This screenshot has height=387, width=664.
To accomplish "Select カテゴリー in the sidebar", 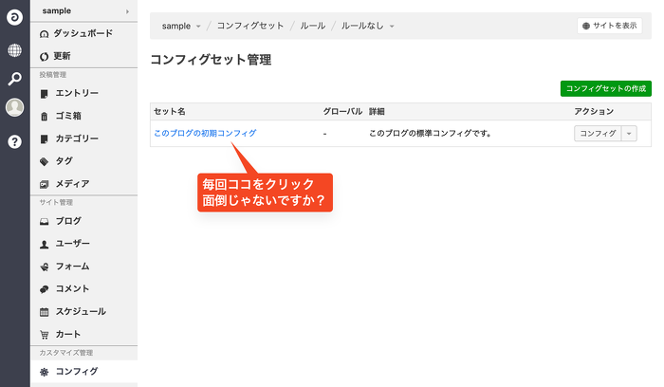I will [x=77, y=138].
